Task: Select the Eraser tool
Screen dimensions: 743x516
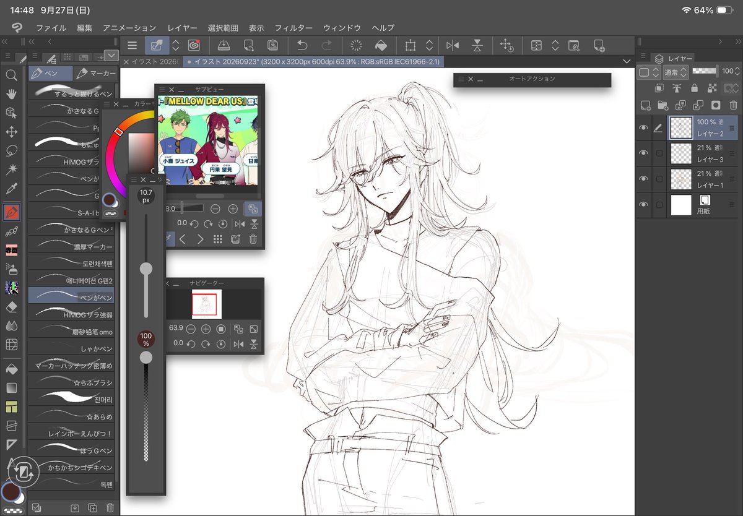Action: [11, 307]
